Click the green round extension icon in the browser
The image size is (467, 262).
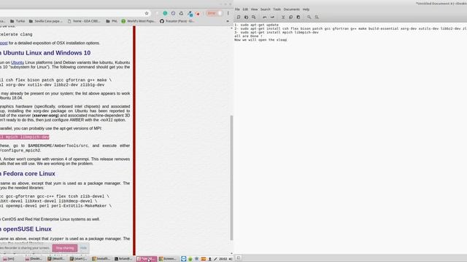point(165,13)
